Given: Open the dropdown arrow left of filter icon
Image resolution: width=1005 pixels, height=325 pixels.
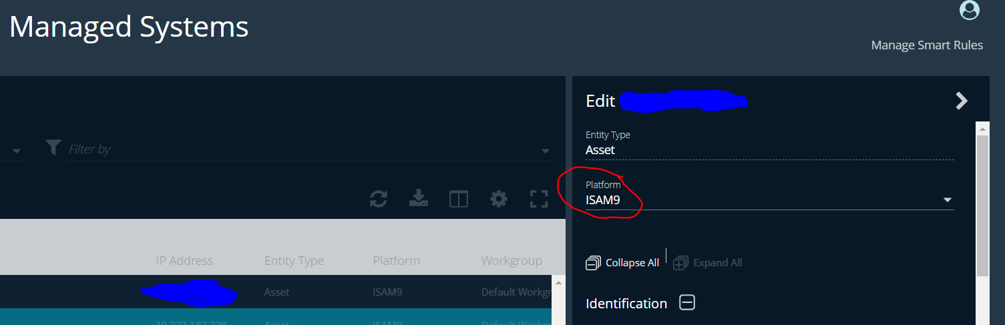Looking at the screenshot, I should coord(17,151).
